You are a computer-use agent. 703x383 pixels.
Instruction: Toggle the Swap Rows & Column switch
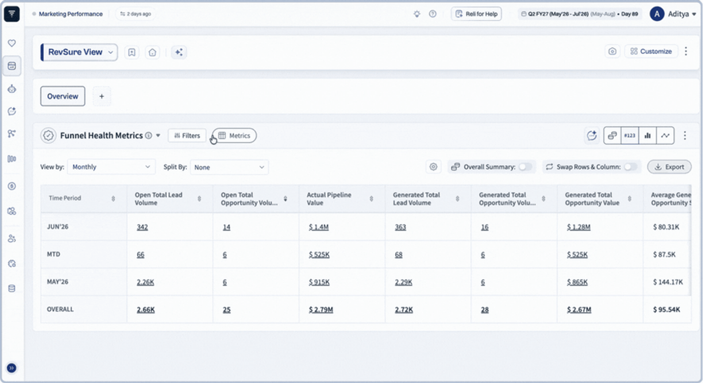pos(631,167)
